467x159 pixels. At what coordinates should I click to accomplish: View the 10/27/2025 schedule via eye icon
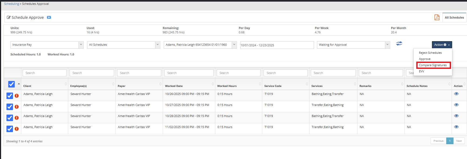pyautogui.click(x=456, y=105)
